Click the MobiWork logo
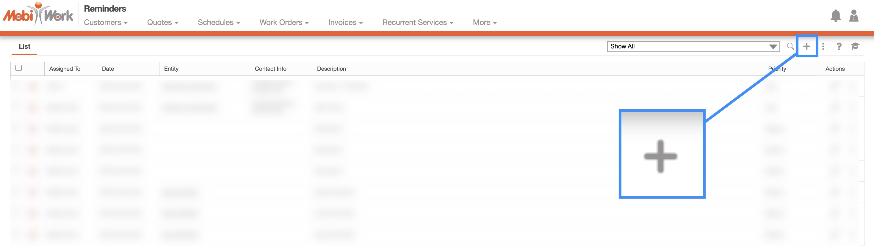This screenshot has width=874, height=246. tap(38, 14)
